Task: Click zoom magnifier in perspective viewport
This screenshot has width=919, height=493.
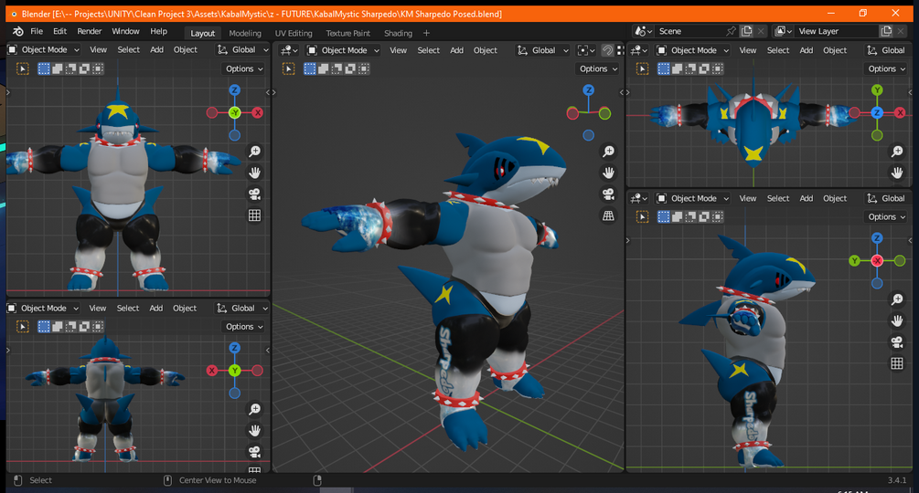Action: click(608, 152)
